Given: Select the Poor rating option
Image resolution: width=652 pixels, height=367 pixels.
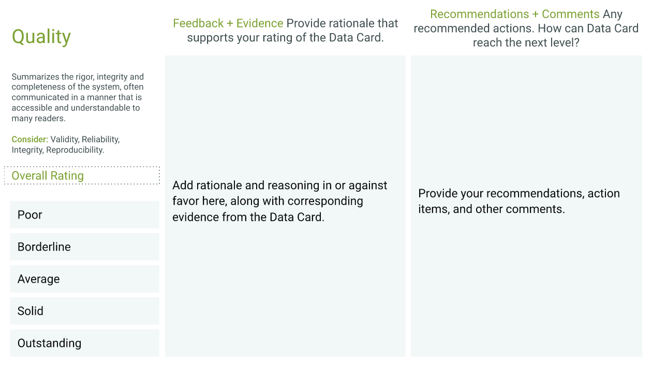Looking at the screenshot, I should [x=84, y=215].
